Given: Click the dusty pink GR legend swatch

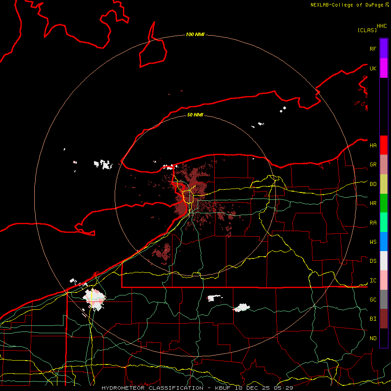Looking at the screenshot, I should [x=384, y=165].
